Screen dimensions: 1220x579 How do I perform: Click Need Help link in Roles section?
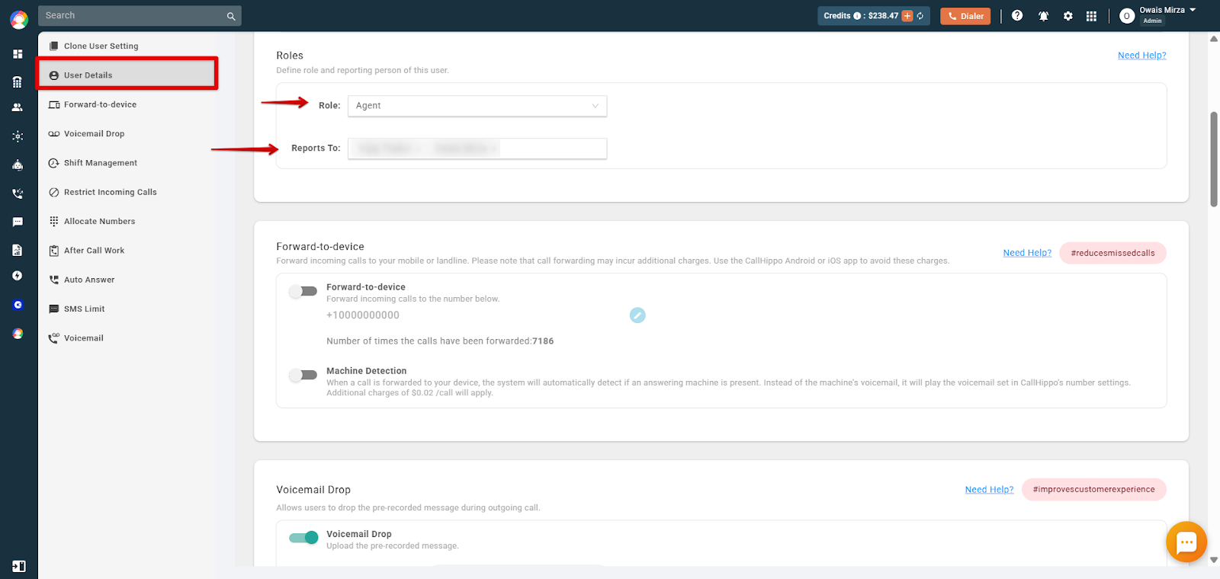click(x=1141, y=56)
